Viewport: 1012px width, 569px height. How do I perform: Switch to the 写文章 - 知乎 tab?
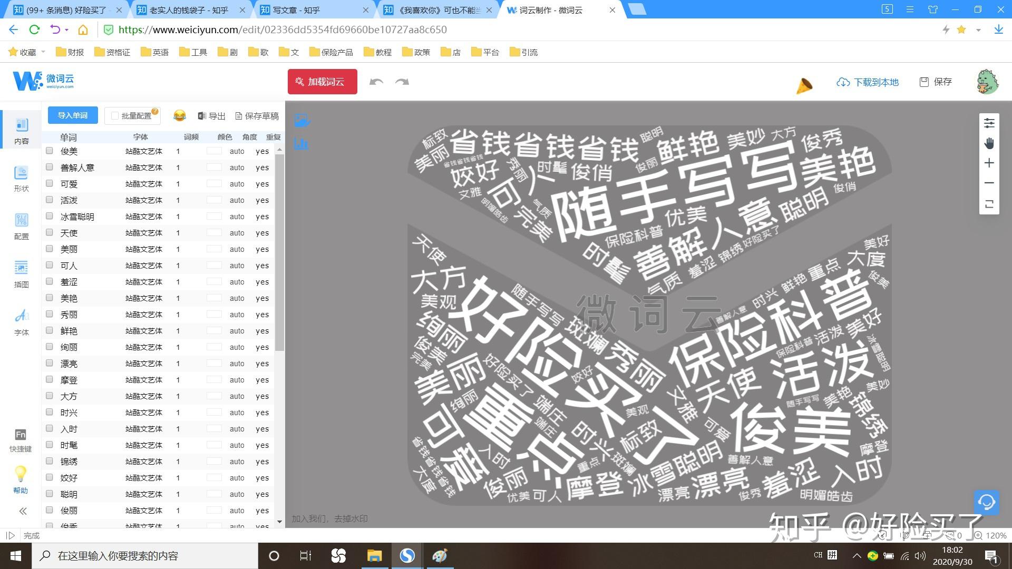(x=315, y=10)
